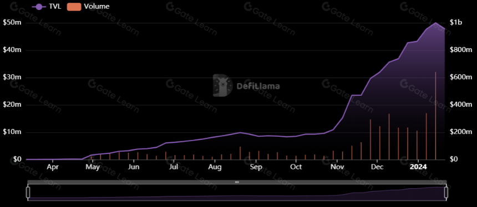Toggle the TVL legend series

click(x=46, y=7)
